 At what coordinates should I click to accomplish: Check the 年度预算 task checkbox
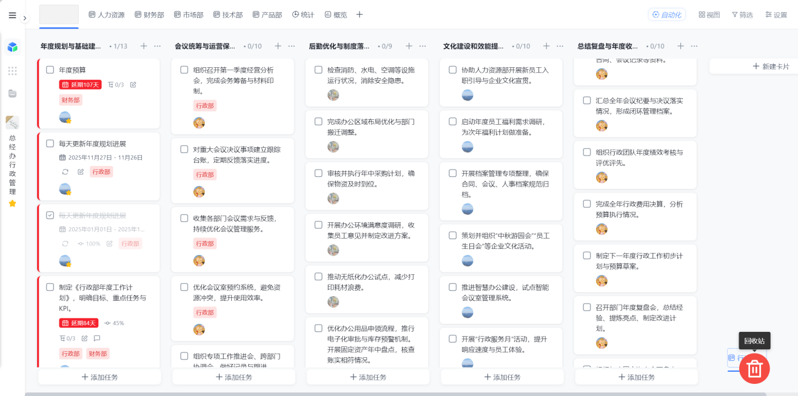pyautogui.click(x=50, y=70)
